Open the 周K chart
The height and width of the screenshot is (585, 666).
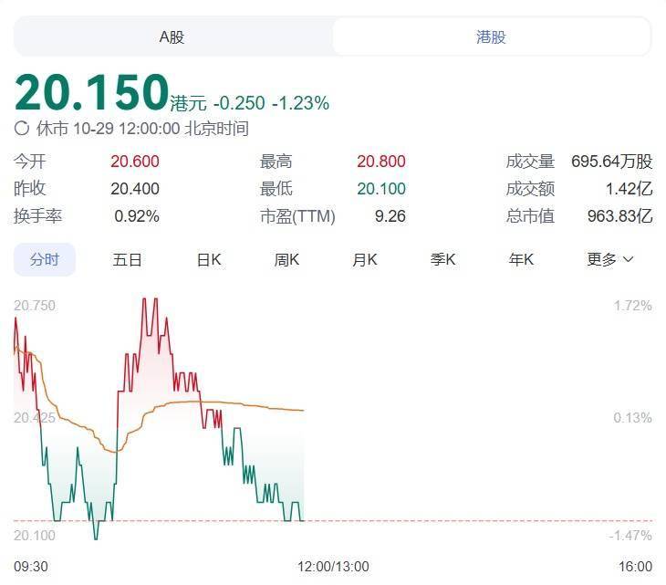(287, 259)
